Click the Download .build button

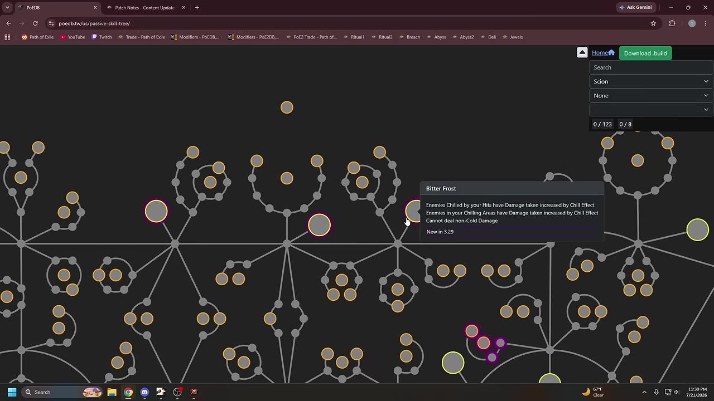tap(645, 53)
